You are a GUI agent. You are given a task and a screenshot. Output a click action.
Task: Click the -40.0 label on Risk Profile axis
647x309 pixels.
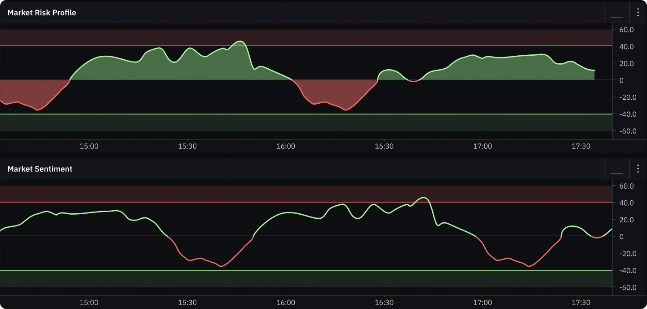pos(625,115)
